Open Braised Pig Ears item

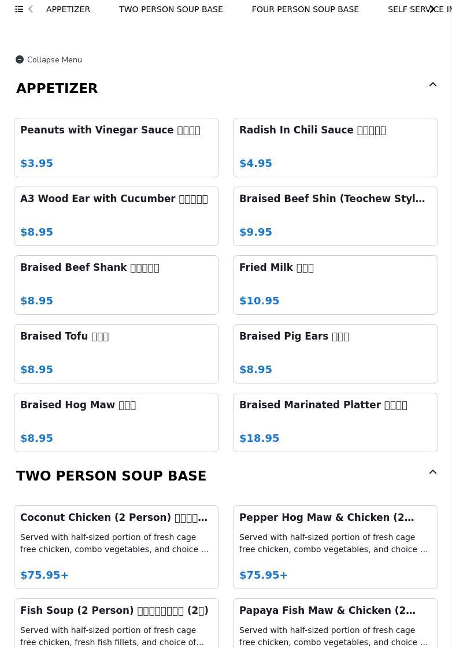(x=335, y=353)
